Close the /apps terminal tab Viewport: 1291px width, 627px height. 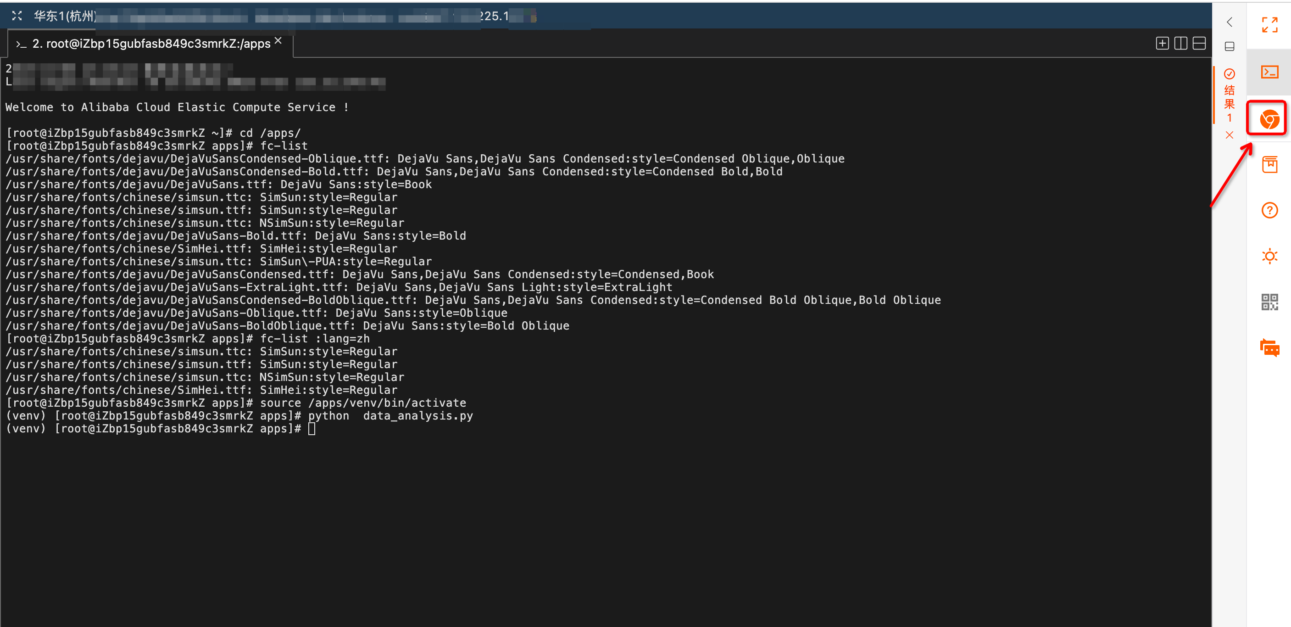278,41
